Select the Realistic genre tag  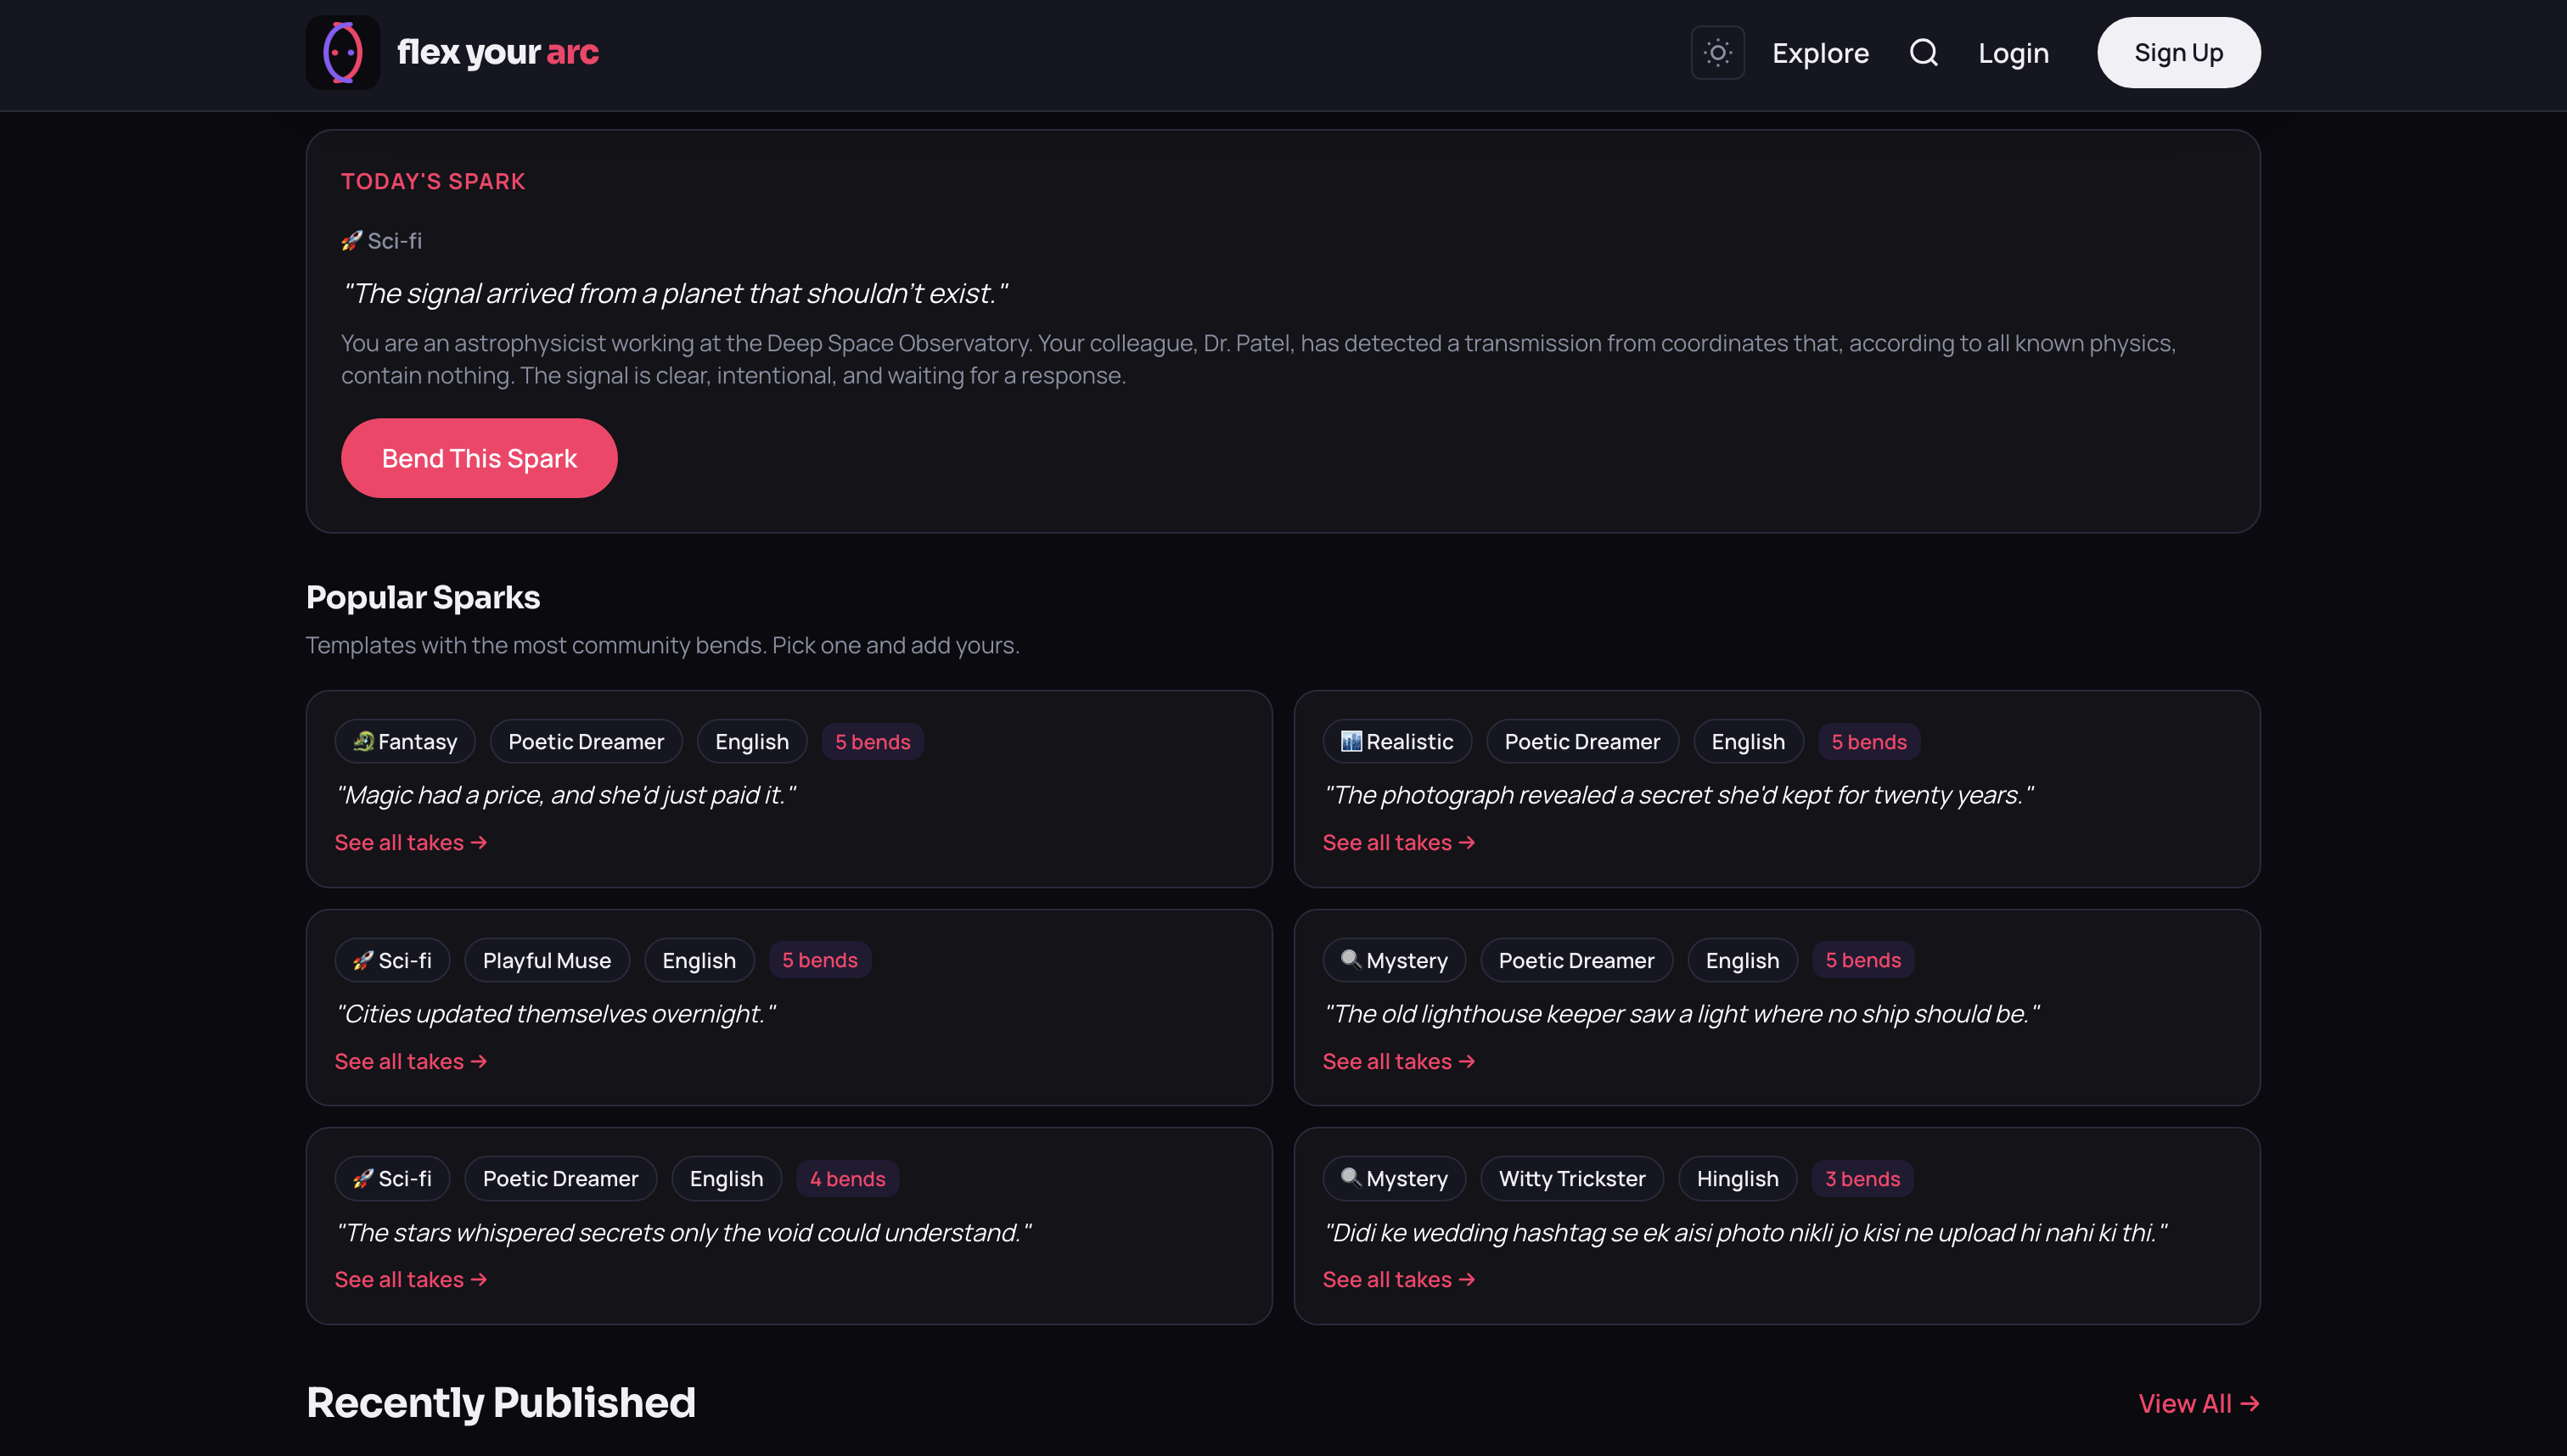pos(1396,741)
